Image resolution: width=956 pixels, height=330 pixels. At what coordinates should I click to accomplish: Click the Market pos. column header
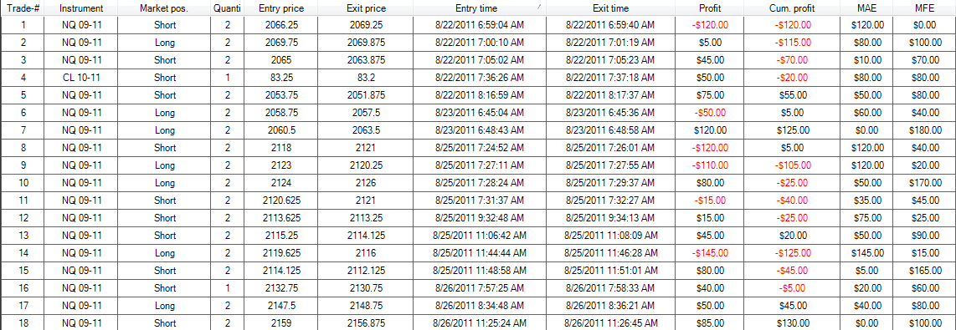(164, 8)
